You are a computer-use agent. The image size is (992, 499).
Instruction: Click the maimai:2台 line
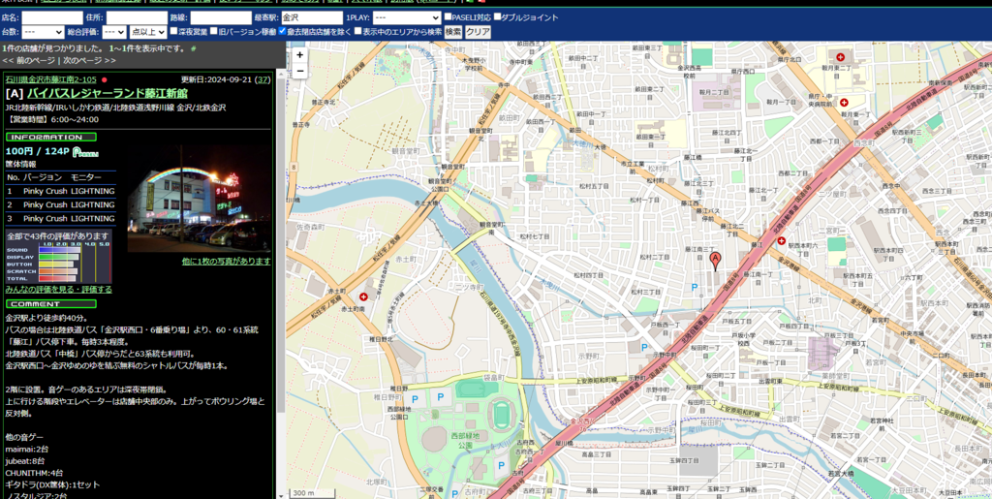pyautogui.click(x=25, y=449)
